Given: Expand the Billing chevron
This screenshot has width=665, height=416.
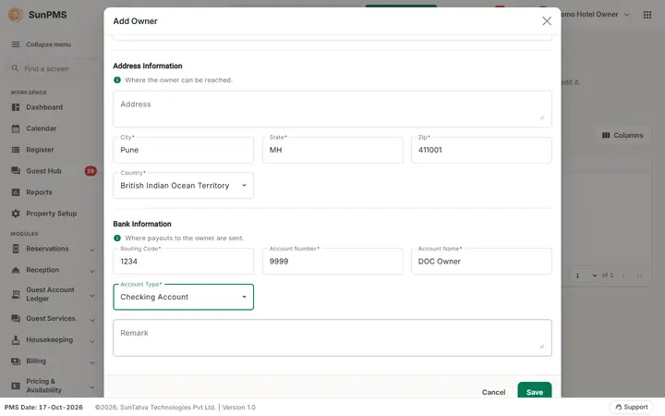Looking at the screenshot, I should pos(92,362).
